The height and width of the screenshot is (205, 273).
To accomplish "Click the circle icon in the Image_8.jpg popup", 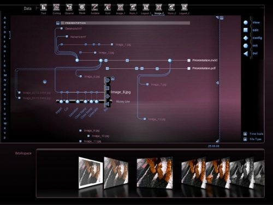I will click(x=107, y=80).
